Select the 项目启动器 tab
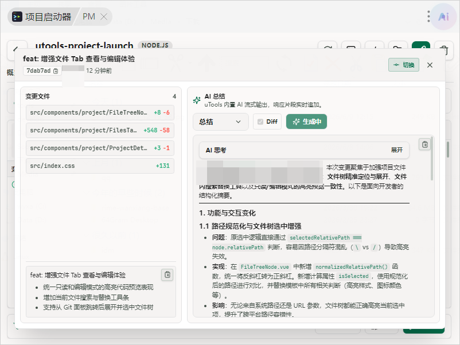 coord(43,17)
